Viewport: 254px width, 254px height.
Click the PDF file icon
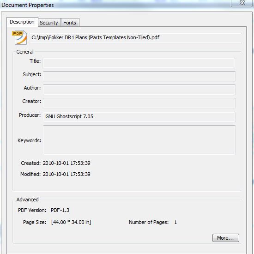tap(19, 37)
